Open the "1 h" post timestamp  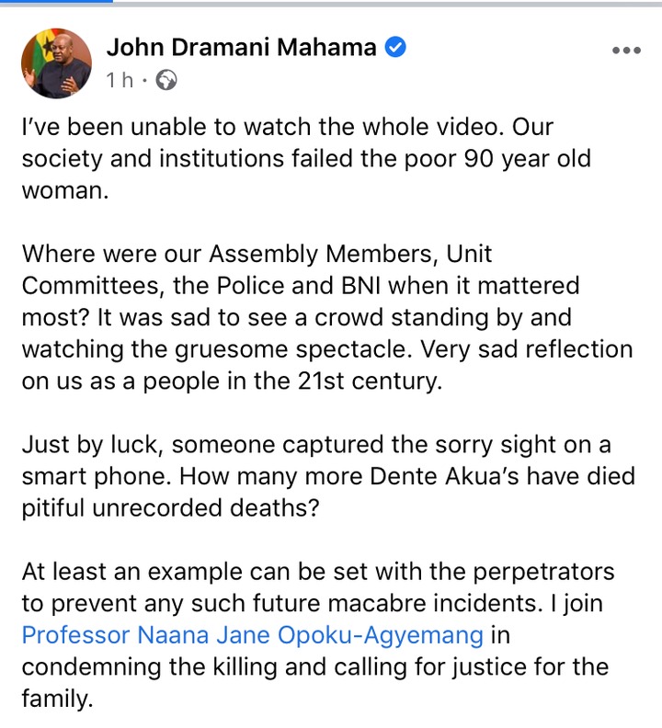(120, 80)
